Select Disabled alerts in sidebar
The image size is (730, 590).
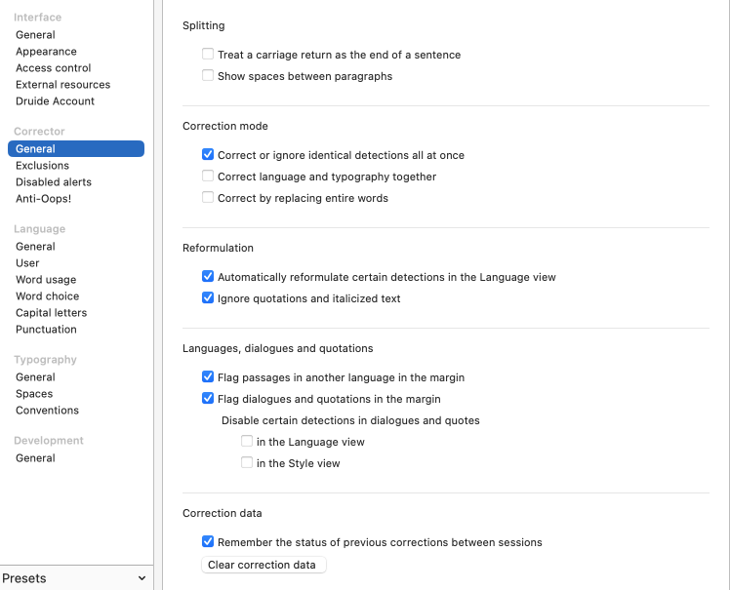click(54, 182)
